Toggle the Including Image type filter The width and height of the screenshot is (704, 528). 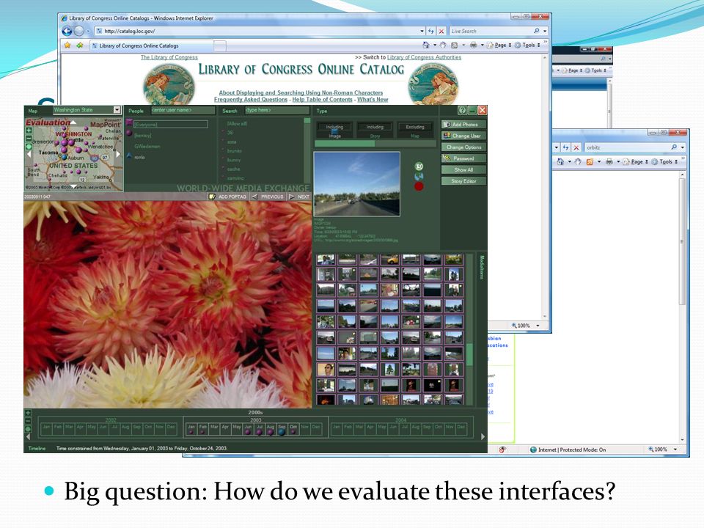coord(334,131)
